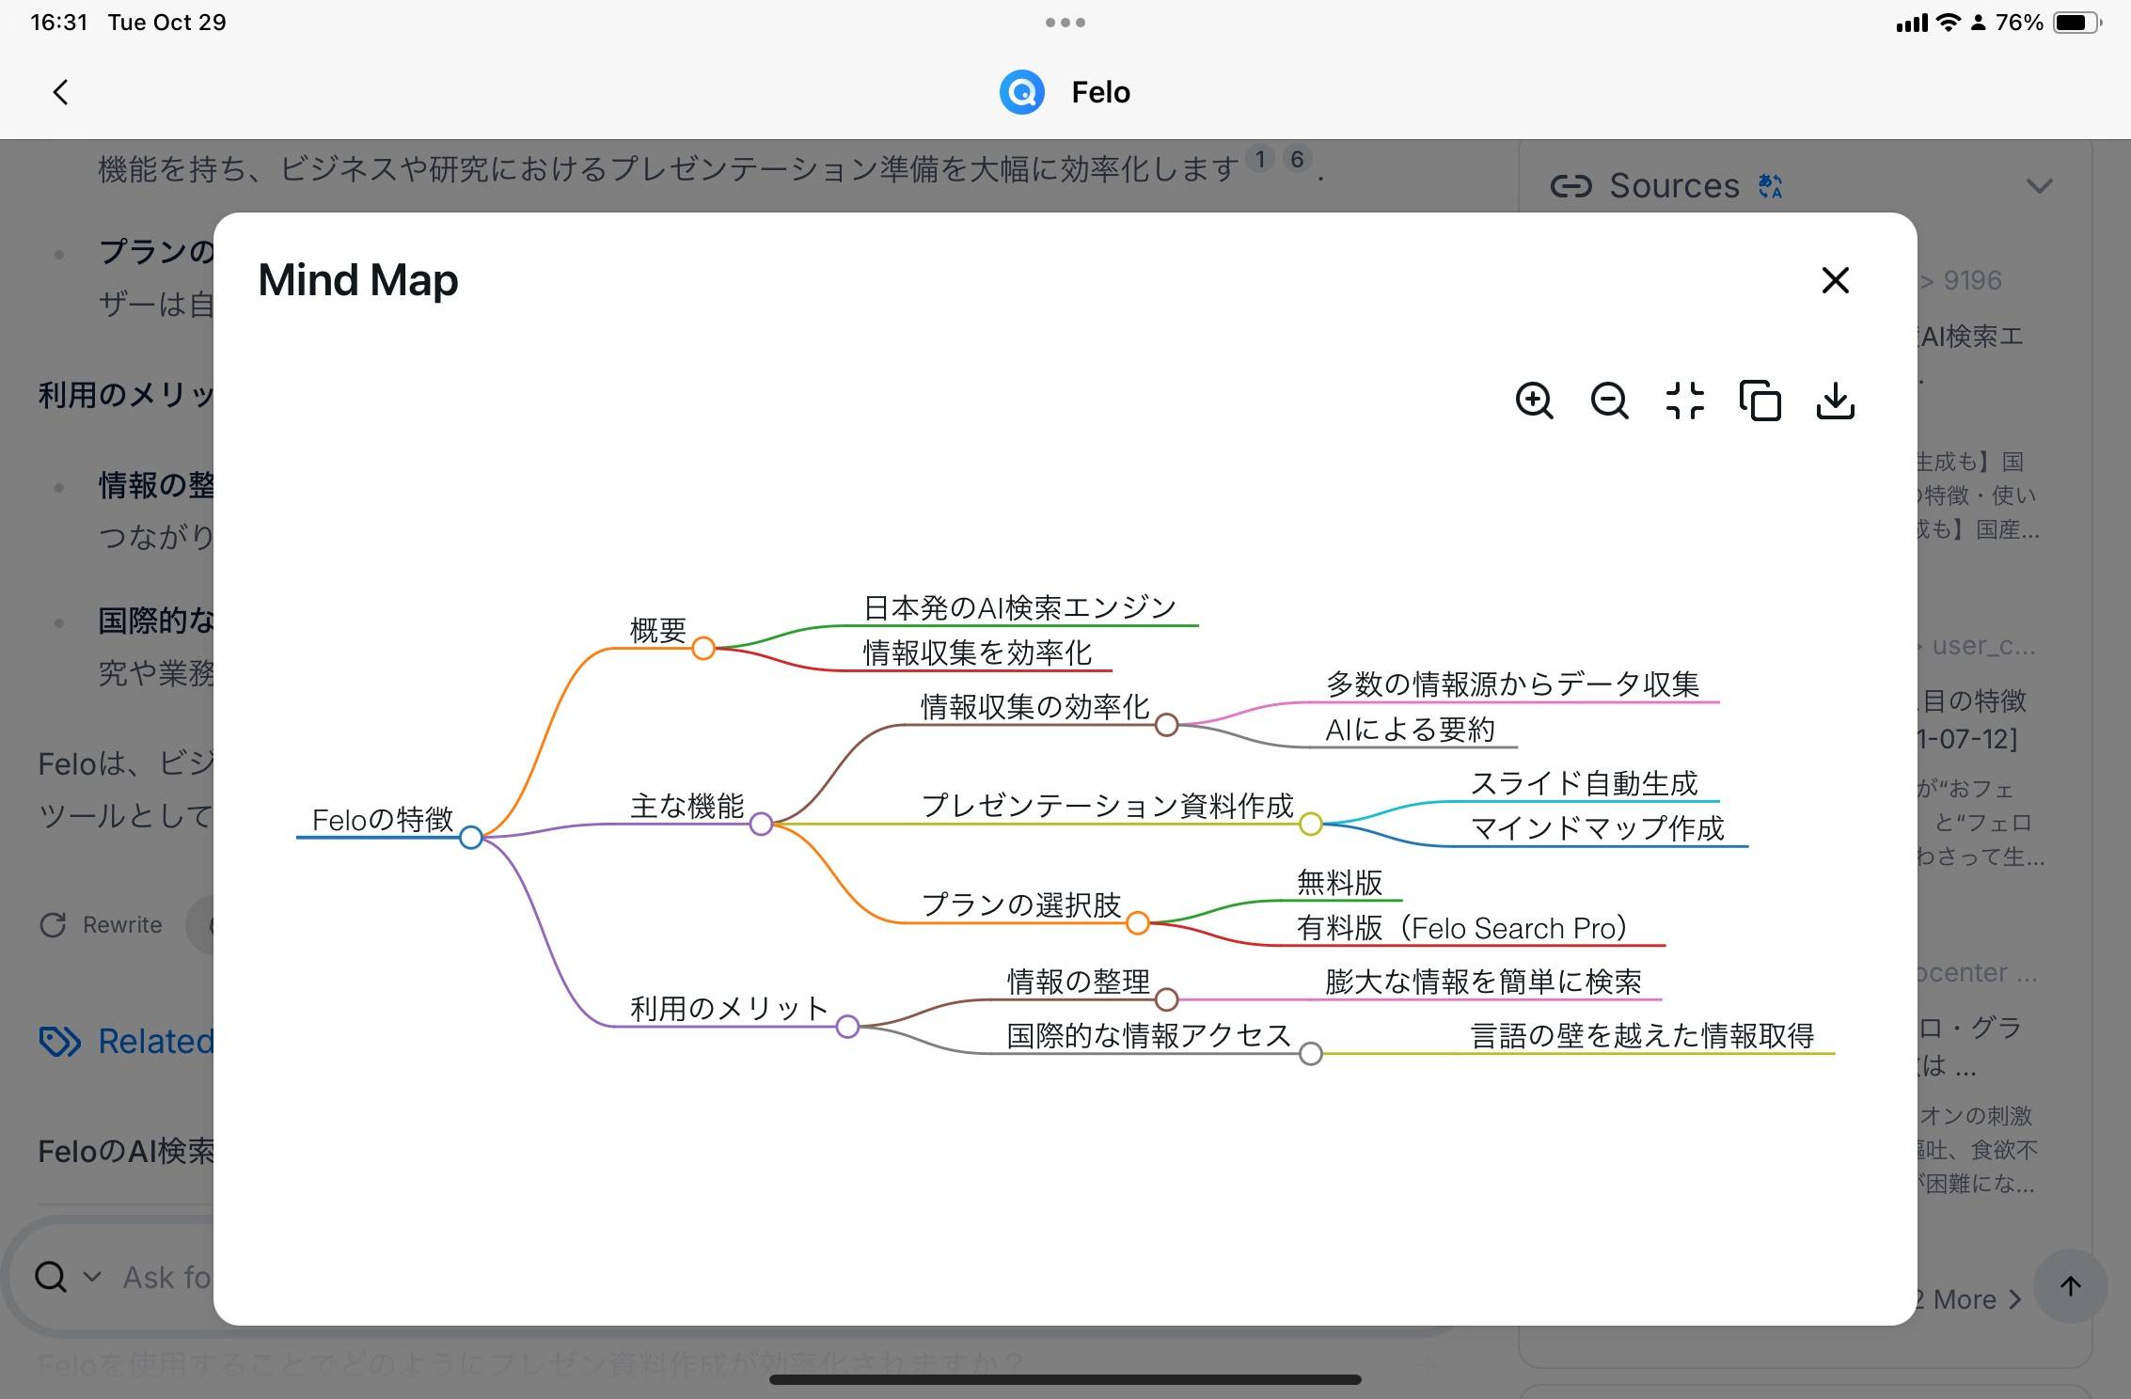Collapse the 概要 node circle
This screenshot has height=1399, width=2131.
tap(702, 648)
